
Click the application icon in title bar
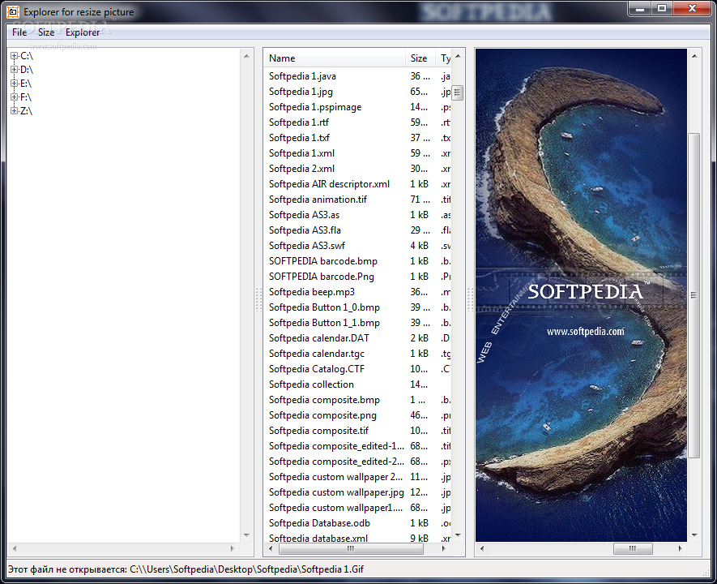[x=13, y=12]
